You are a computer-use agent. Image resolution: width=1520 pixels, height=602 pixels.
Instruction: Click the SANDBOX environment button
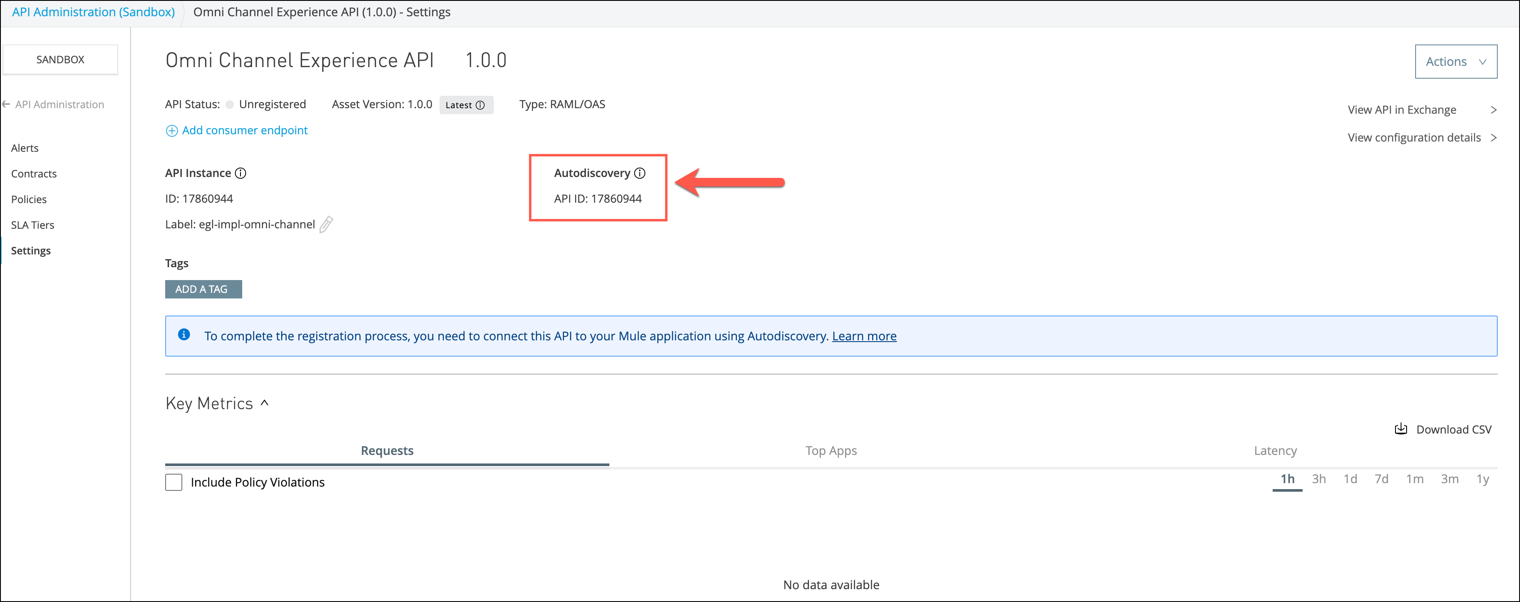[x=60, y=59]
